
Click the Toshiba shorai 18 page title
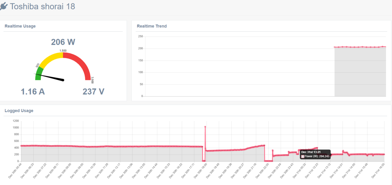pos(43,6)
